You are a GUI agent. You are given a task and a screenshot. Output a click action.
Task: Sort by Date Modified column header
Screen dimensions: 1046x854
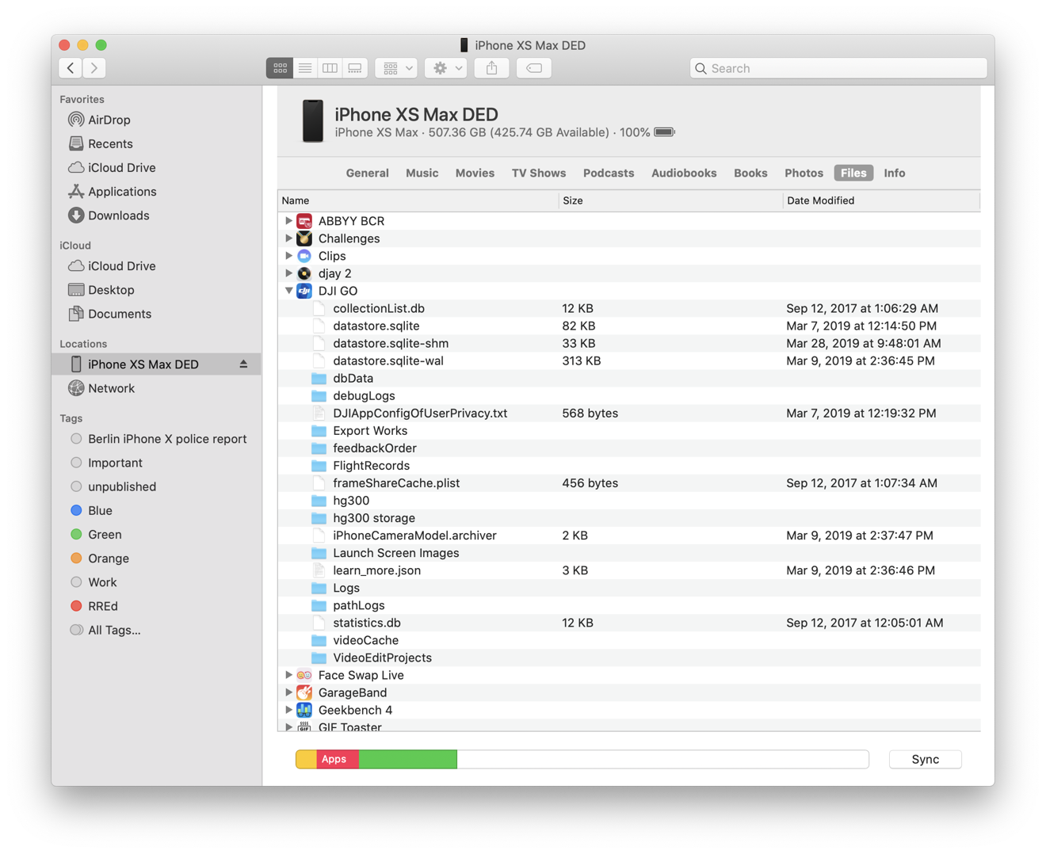(881, 200)
